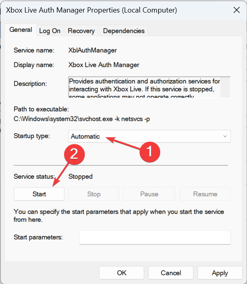Click the 'Path to executable:' label
Image resolution: width=247 pixels, height=284 pixels.
[41, 109]
